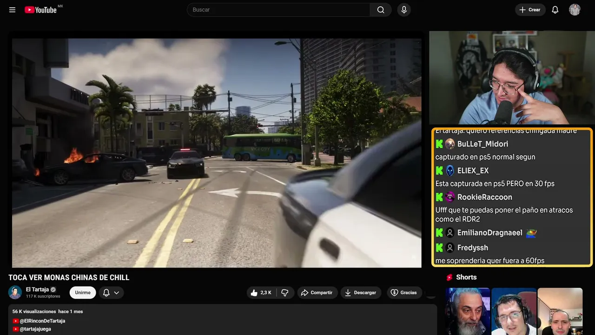Click the ELIEX_EX chat avatar
This screenshot has height=335, width=595.
click(450, 171)
